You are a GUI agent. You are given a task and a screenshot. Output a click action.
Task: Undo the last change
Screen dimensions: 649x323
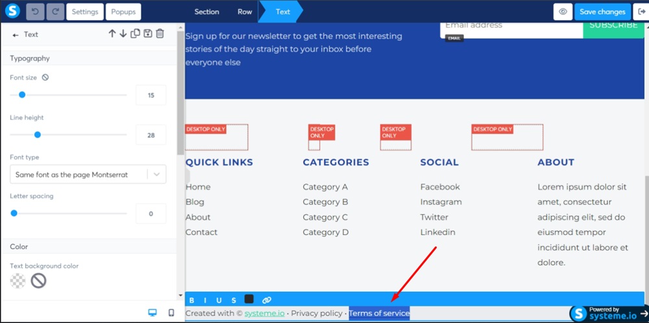[x=35, y=12]
